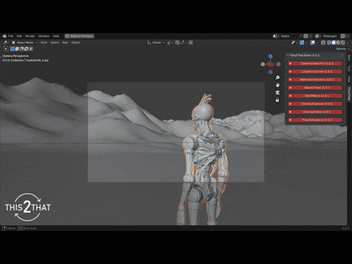The image size is (352, 264).
Task: Choose the Intersect selection mode icon
Action: click(x=31, y=49)
